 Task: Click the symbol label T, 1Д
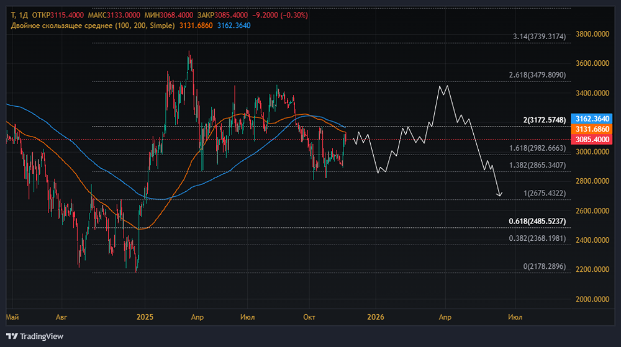pos(19,16)
